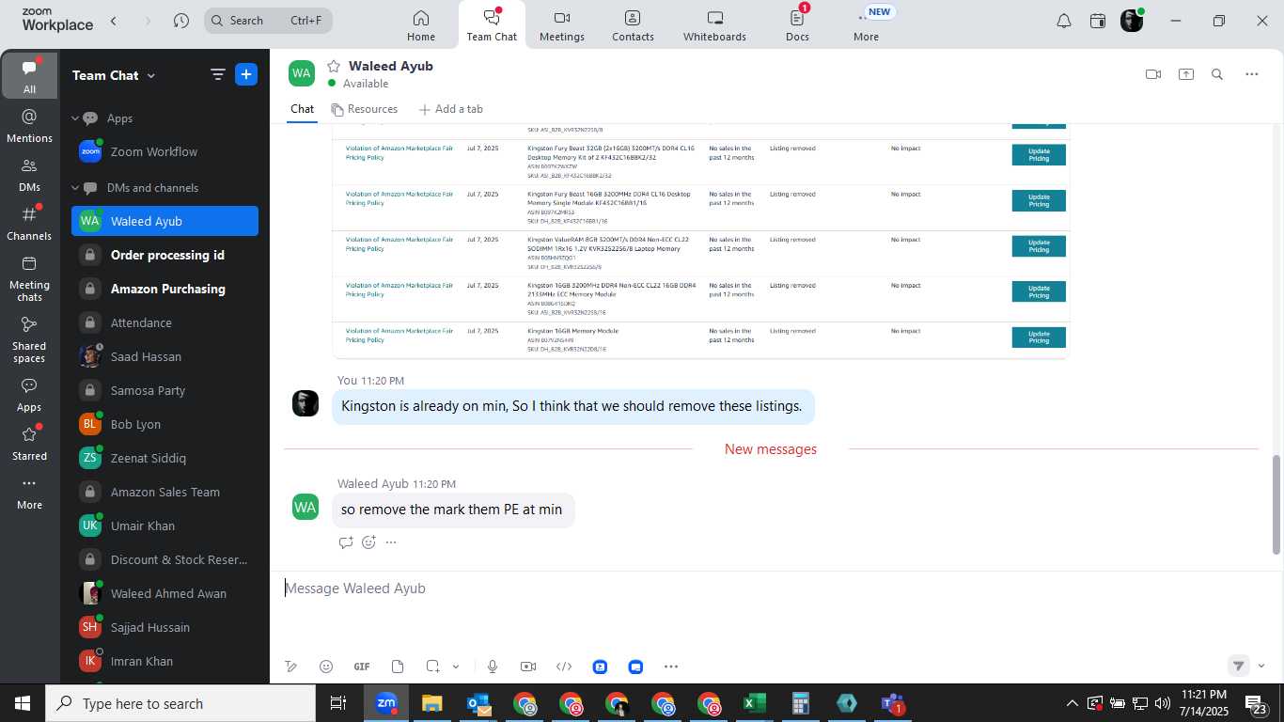Open the notifications bell
This screenshot has width=1284, height=722.
[x=1064, y=21]
